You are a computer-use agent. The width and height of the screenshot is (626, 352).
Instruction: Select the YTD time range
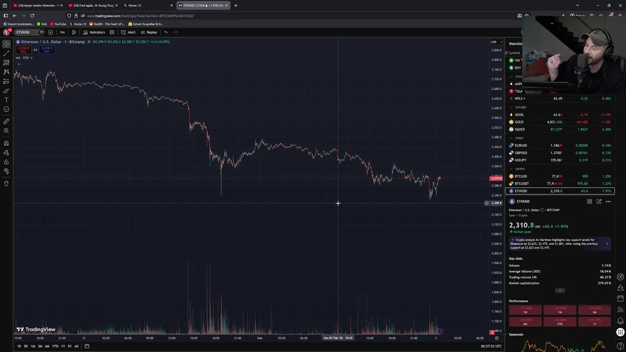(55, 346)
